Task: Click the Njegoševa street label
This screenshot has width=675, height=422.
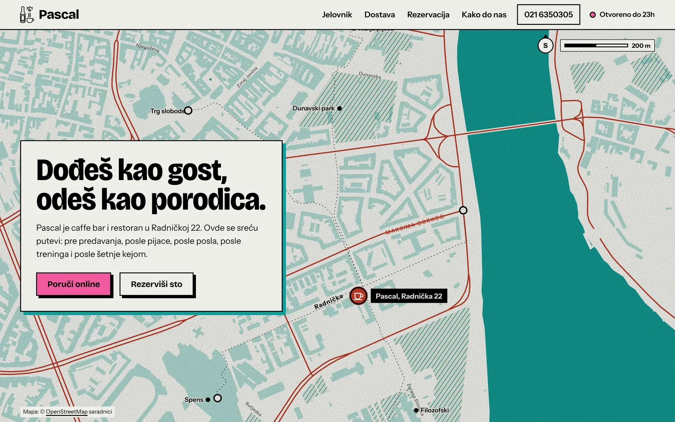Action: 148,47
